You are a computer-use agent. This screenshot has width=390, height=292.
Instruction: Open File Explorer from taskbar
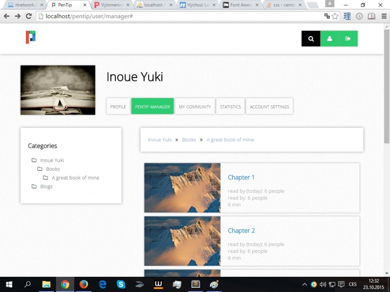click(x=46, y=284)
